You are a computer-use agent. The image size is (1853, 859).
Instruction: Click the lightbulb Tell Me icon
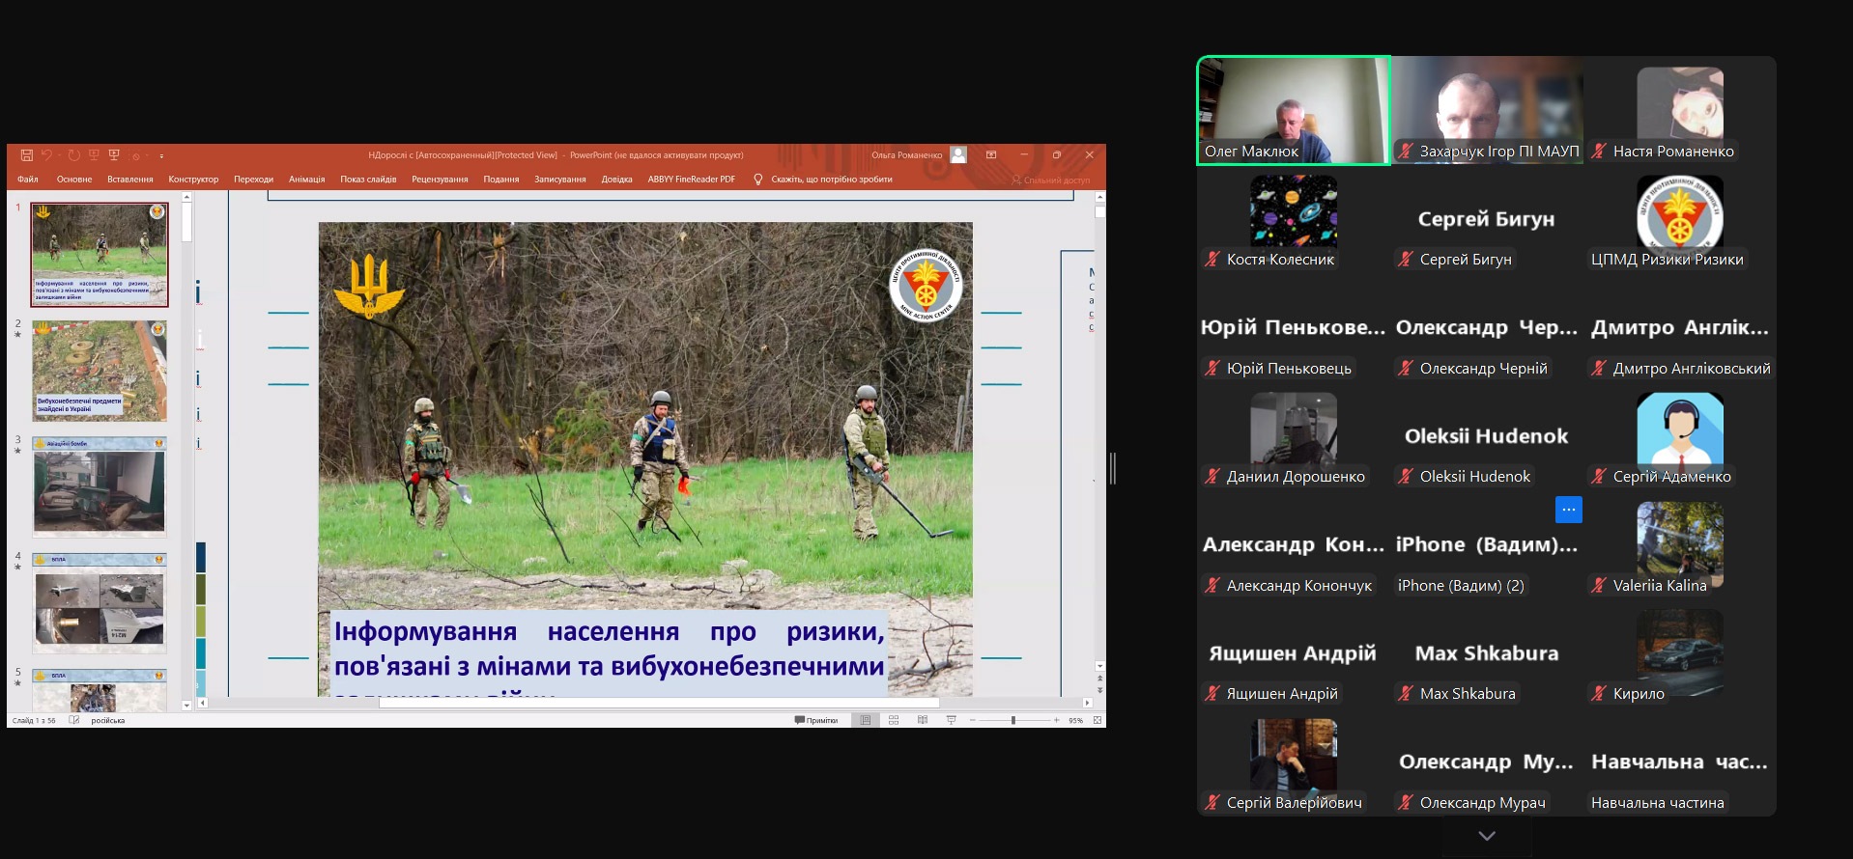point(758,180)
